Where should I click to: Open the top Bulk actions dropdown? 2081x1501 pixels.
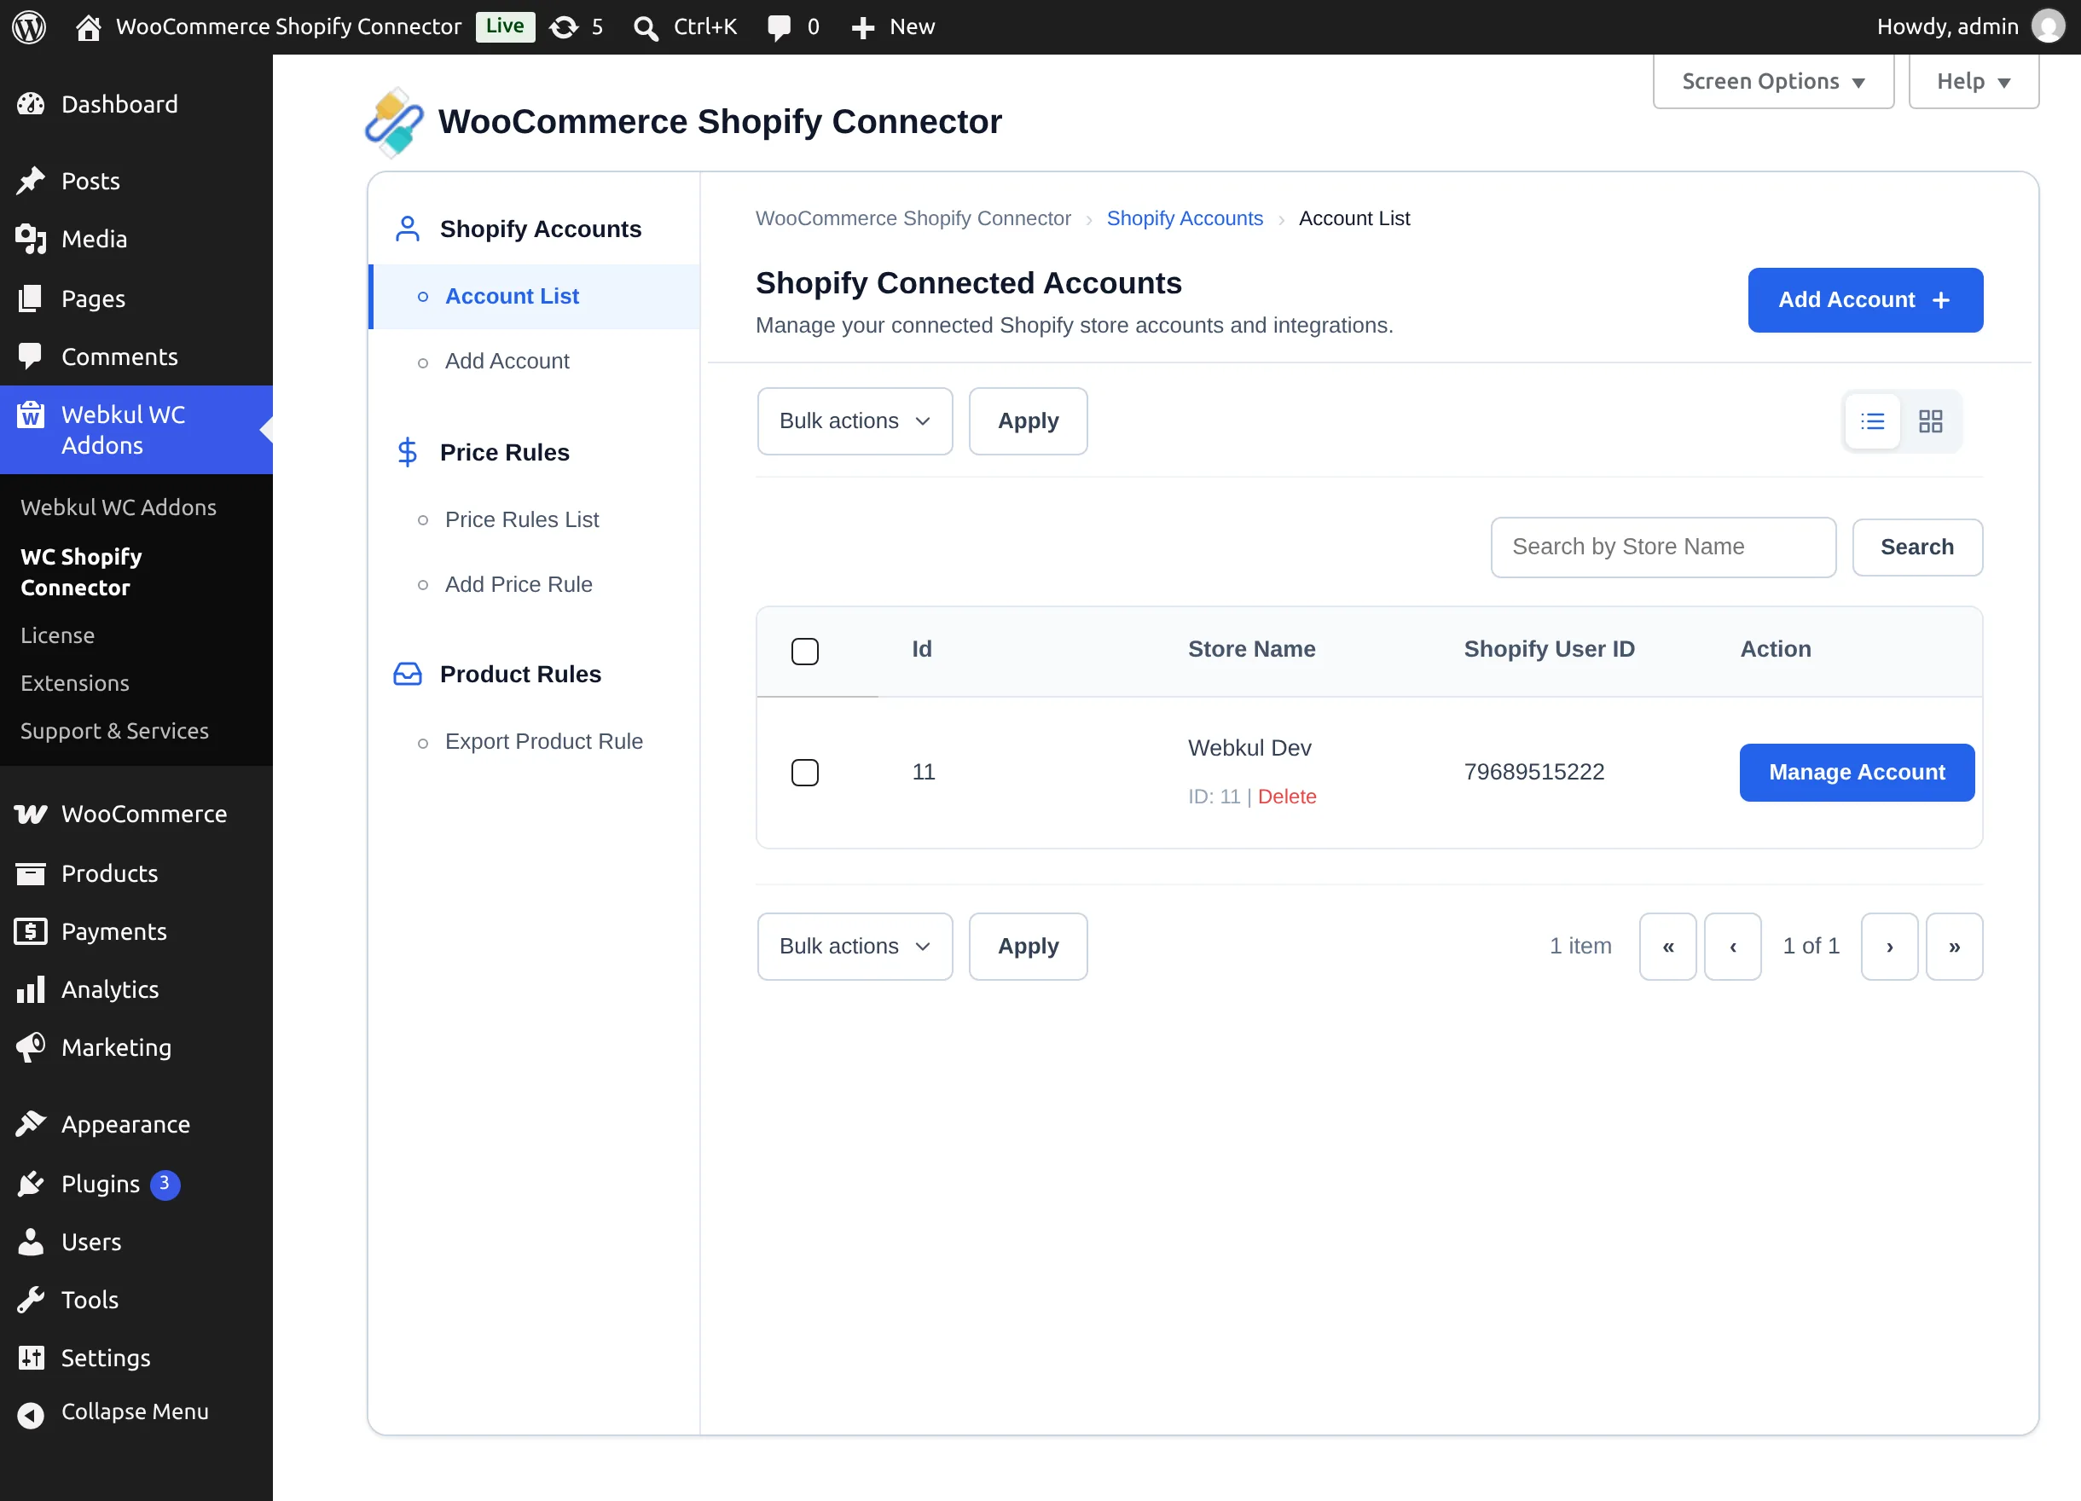pyautogui.click(x=855, y=421)
